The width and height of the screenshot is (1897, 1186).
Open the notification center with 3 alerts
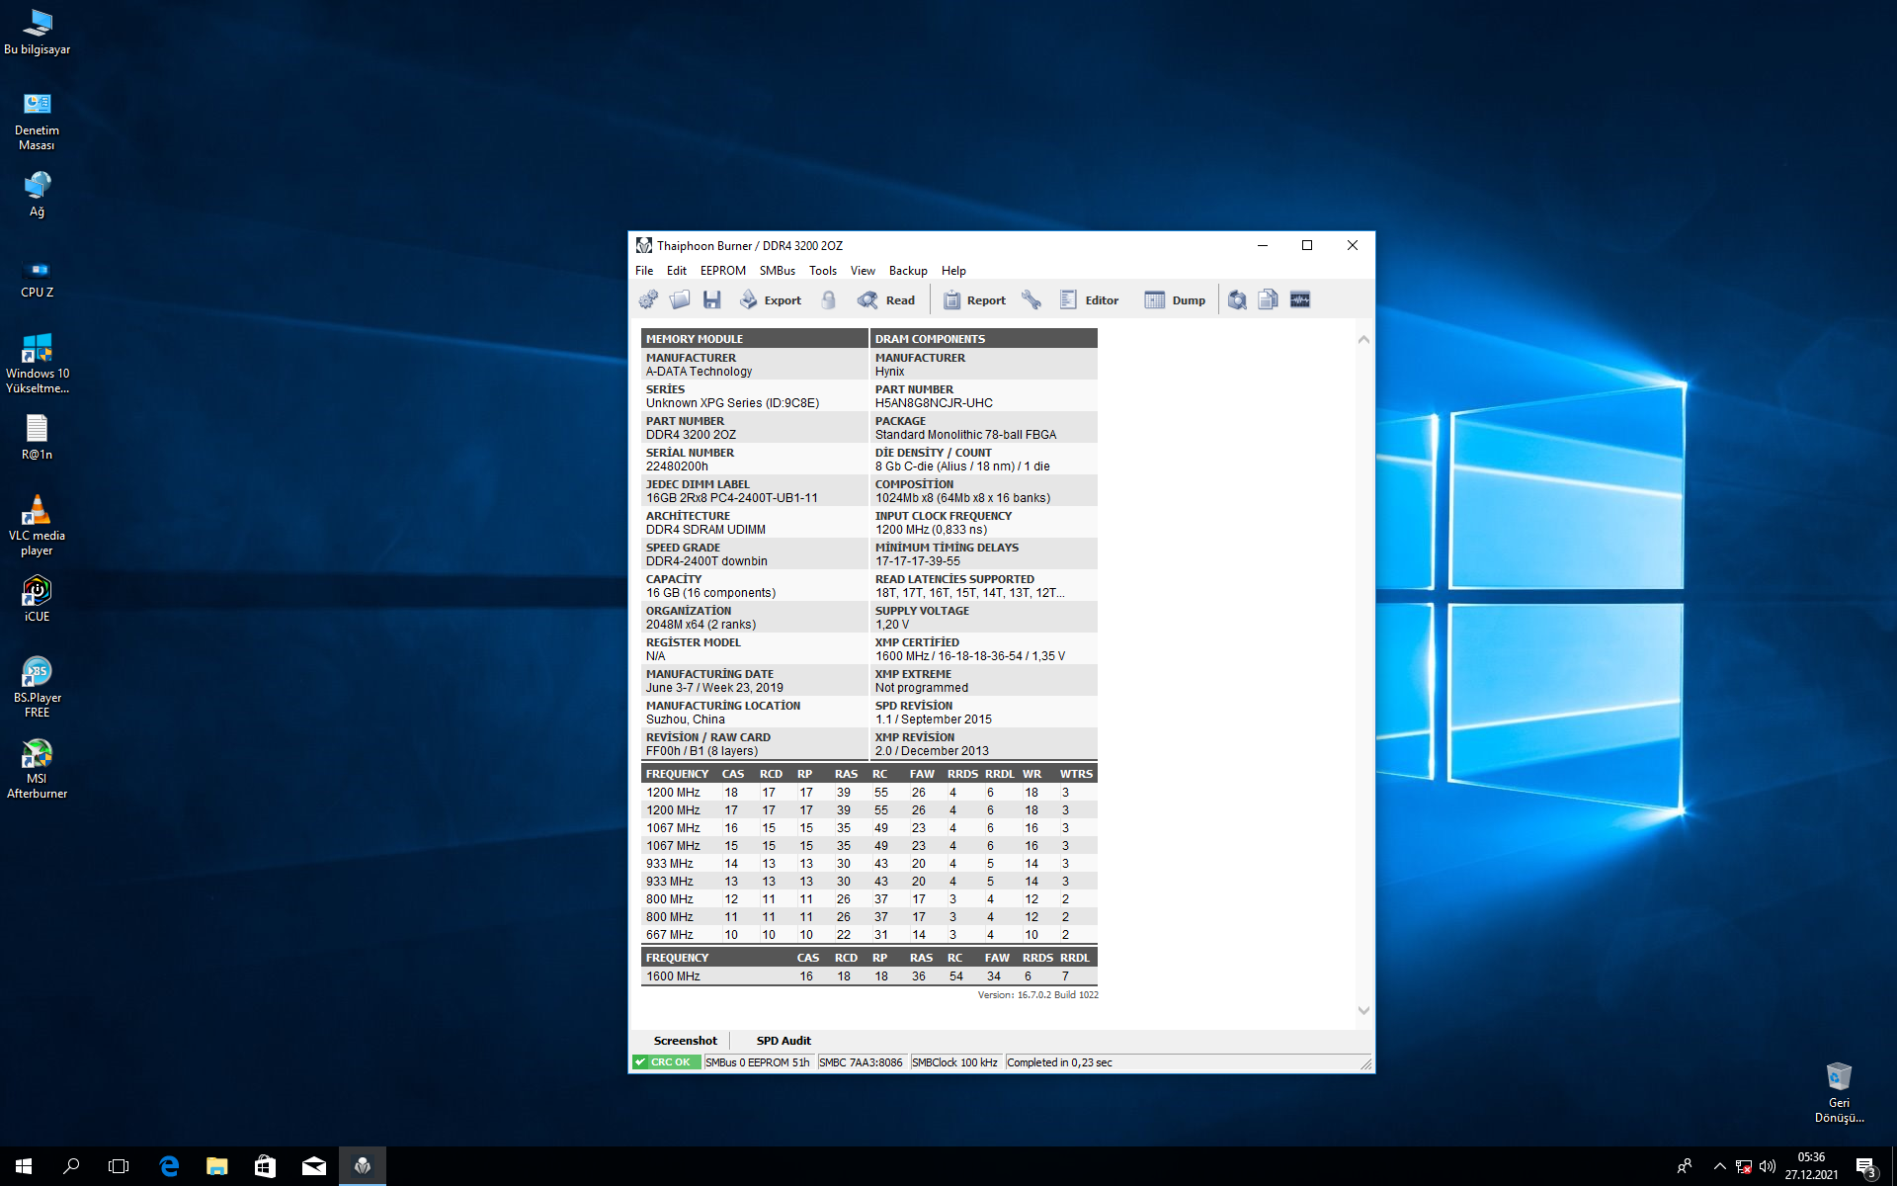point(1865,1166)
